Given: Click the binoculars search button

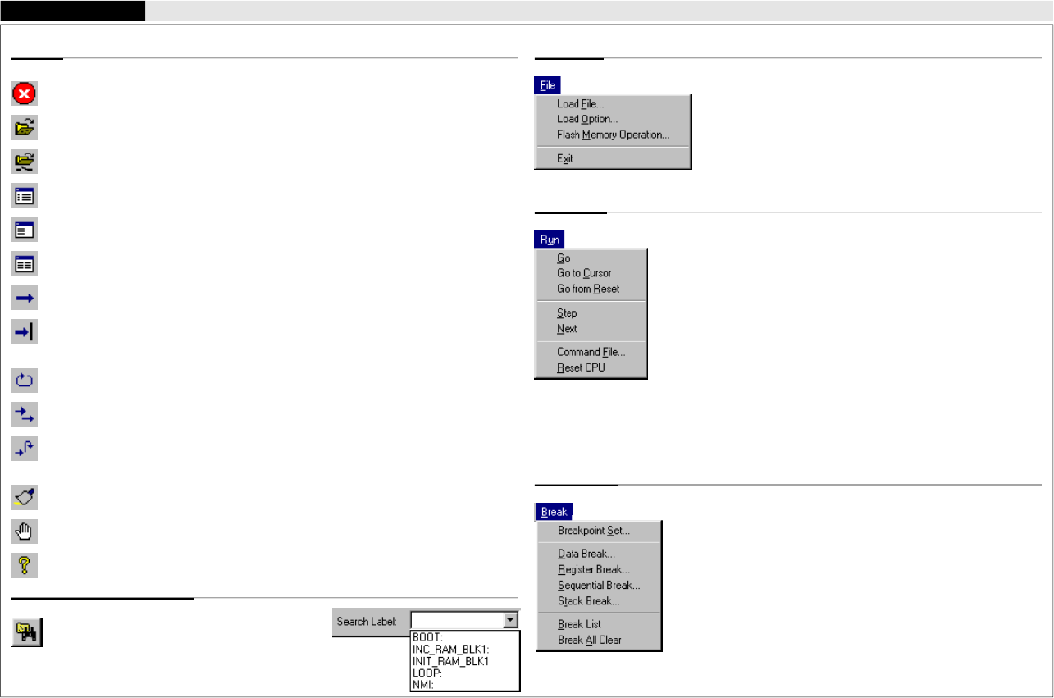Looking at the screenshot, I should [x=27, y=632].
